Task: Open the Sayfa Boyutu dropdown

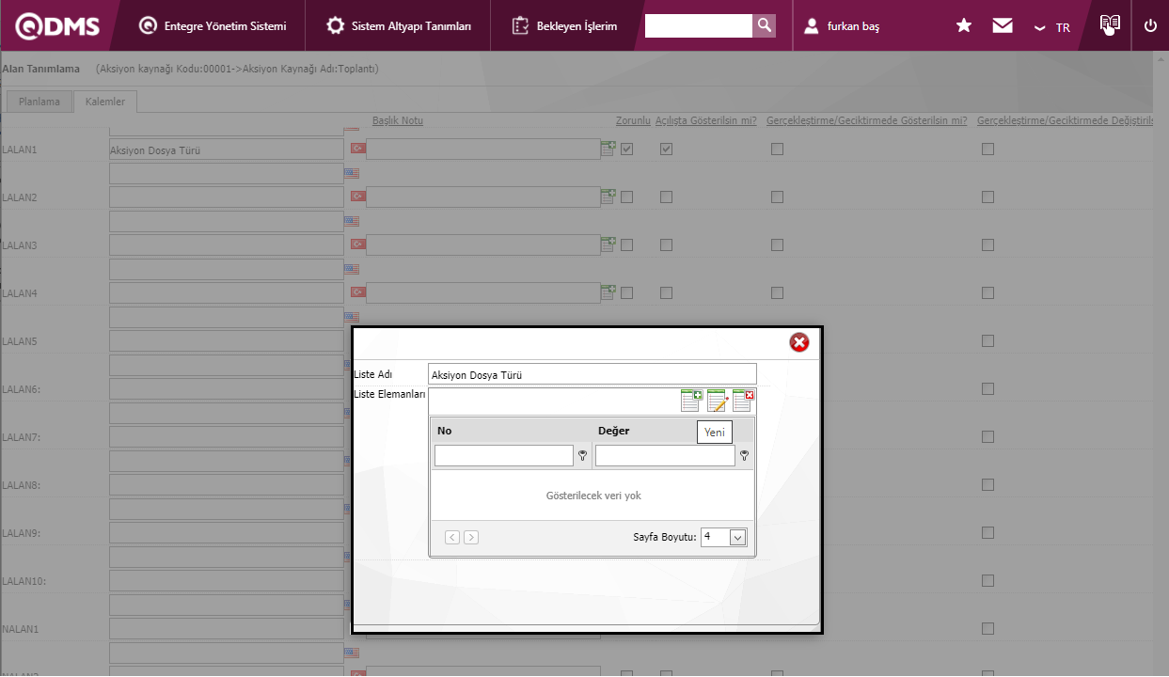Action: point(737,538)
